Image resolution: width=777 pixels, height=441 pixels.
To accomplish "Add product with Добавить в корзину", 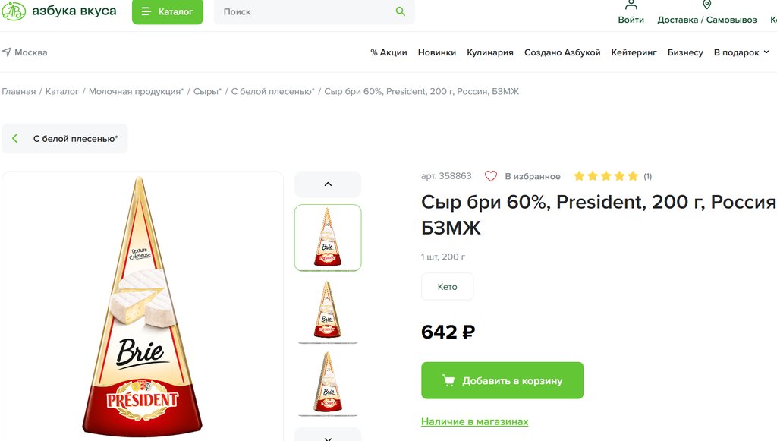I will pyautogui.click(x=502, y=380).
